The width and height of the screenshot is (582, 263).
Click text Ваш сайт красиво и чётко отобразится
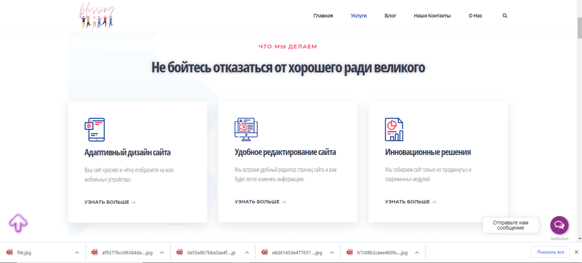coord(129,175)
